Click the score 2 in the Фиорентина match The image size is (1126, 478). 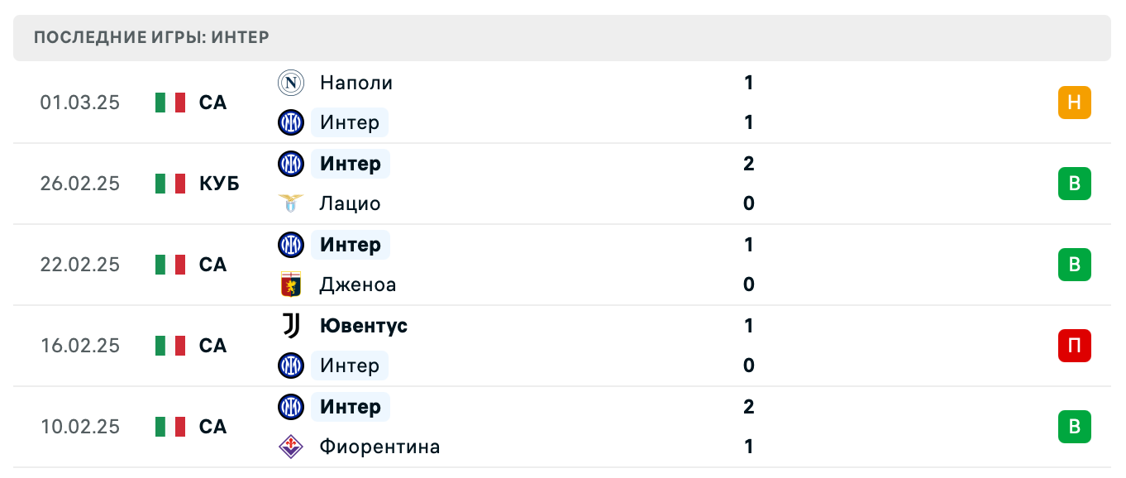pyautogui.click(x=748, y=407)
